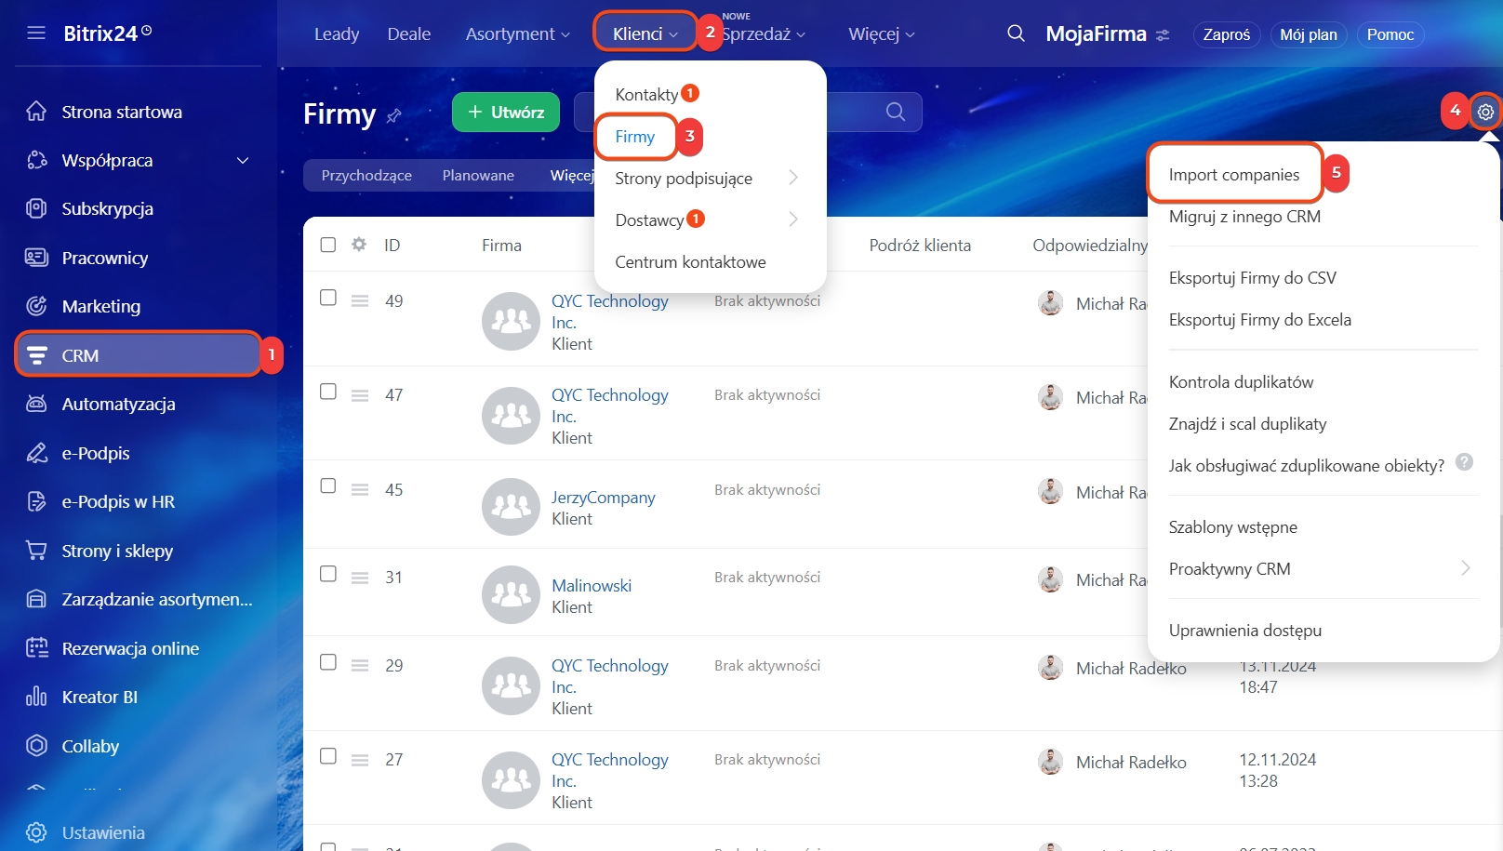Select Import companies from settings menu
Viewport: 1503px width, 851px height.
point(1233,175)
